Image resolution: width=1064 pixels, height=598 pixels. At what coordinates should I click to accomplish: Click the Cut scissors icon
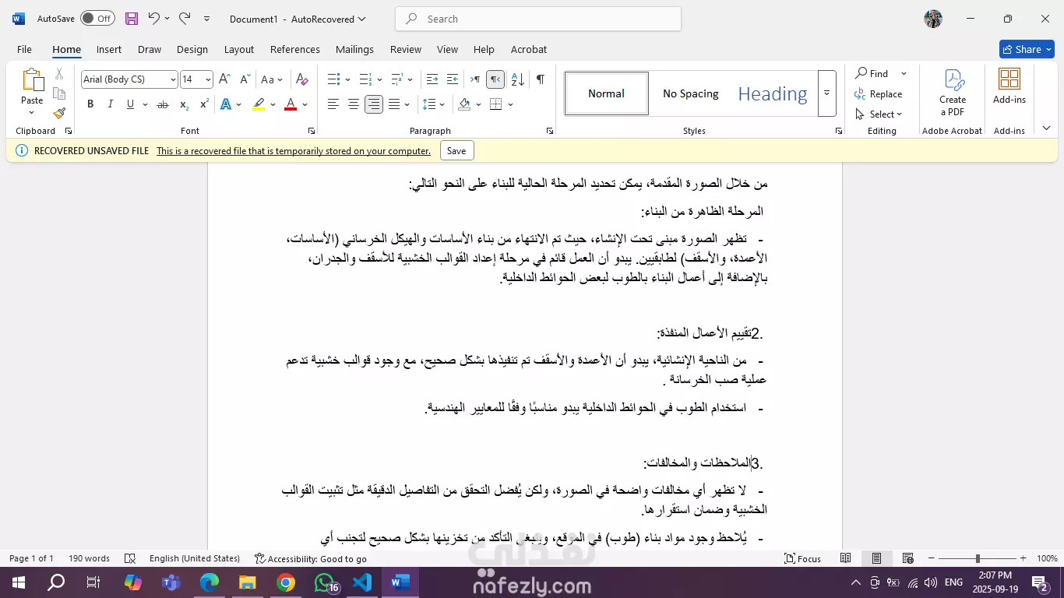[59, 74]
